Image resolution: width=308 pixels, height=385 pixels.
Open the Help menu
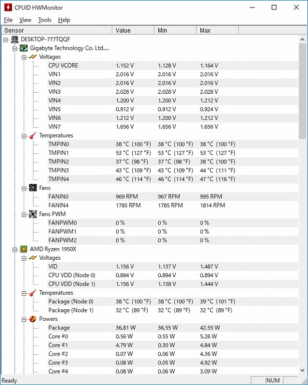[64, 20]
